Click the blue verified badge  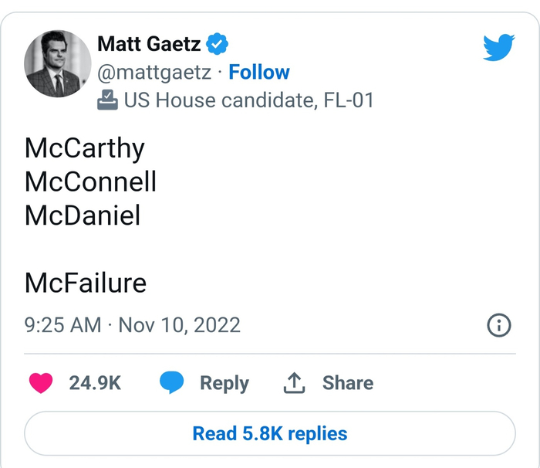(x=218, y=45)
